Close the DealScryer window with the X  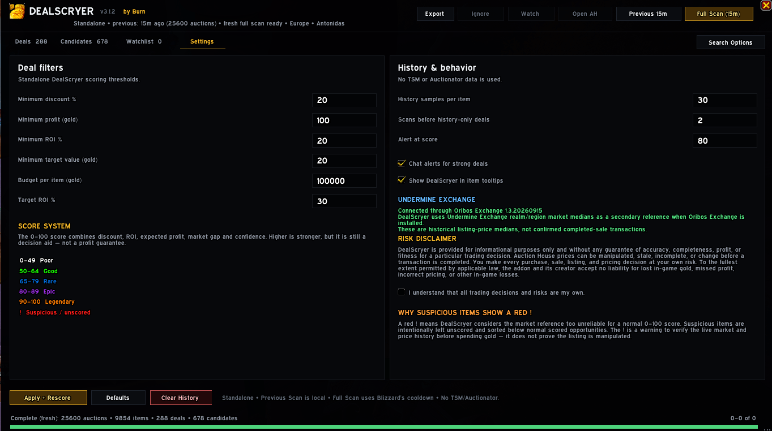click(766, 5)
